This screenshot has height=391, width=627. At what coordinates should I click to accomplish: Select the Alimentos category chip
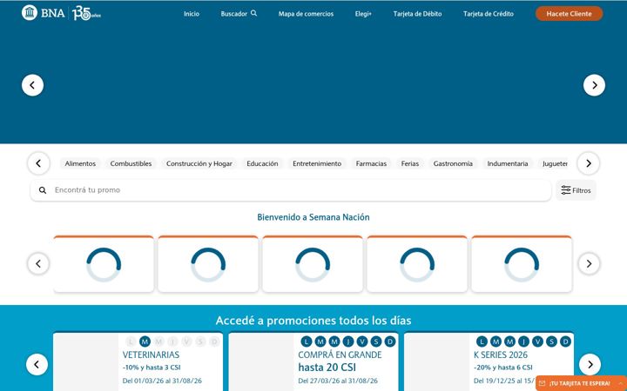80,163
